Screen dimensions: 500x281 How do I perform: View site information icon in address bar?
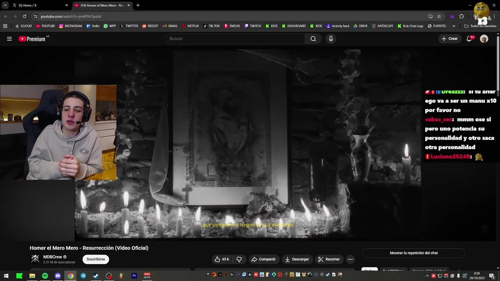click(x=36, y=16)
